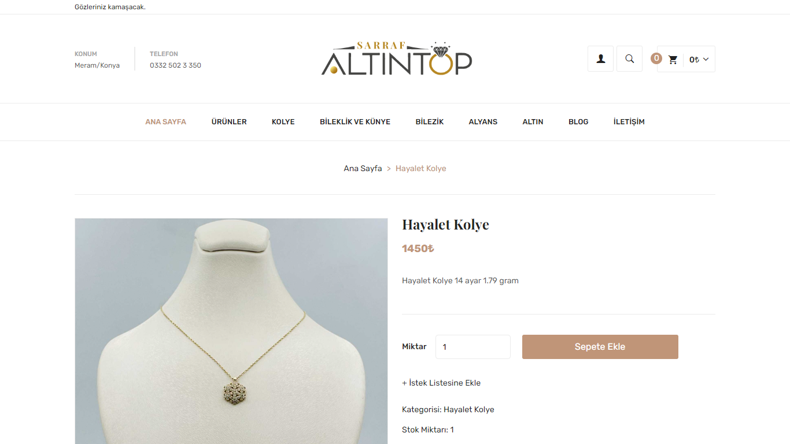Screen dimensions: 790x444
Task: Click the shopping cart icon
Action: tap(673, 60)
